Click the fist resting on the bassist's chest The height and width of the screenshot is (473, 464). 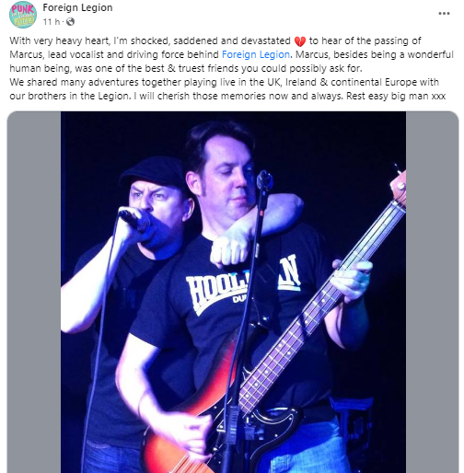[228, 252]
